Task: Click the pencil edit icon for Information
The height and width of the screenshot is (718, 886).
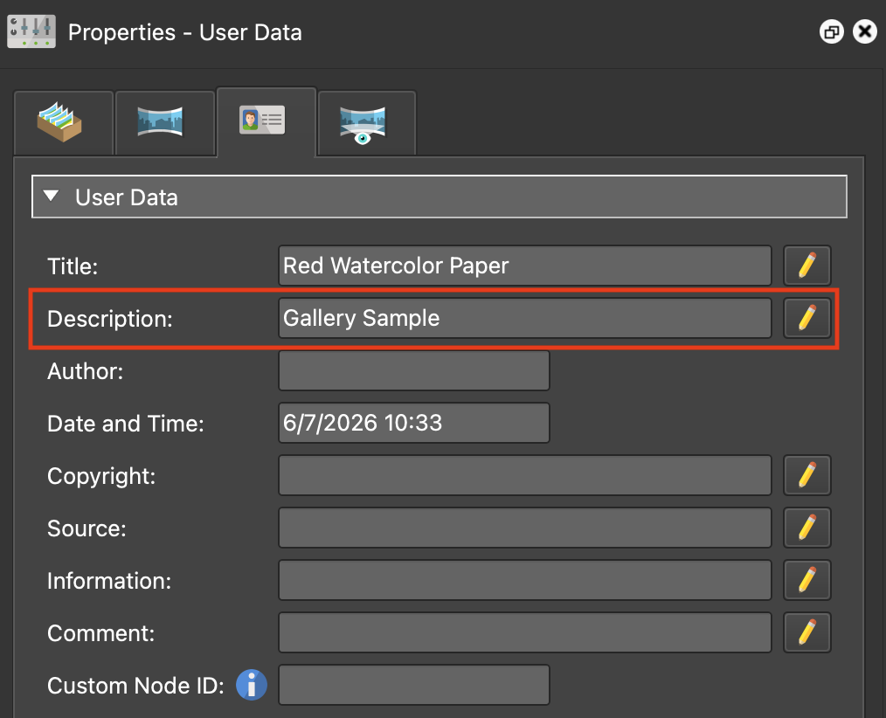Action: pyautogui.click(x=806, y=580)
